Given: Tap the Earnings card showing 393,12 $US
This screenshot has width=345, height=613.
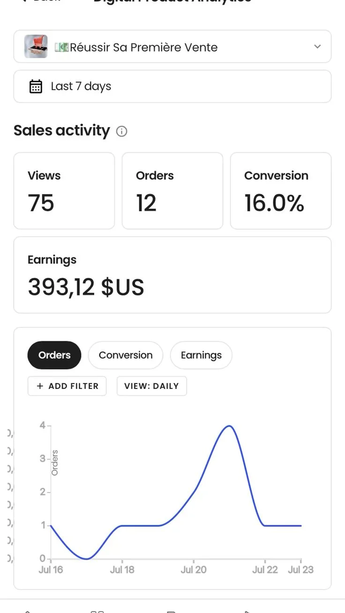Looking at the screenshot, I should click(x=172, y=275).
